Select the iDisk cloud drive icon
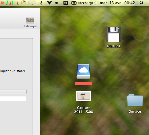The height and width of the screenshot is (135, 149). tap(83, 72)
